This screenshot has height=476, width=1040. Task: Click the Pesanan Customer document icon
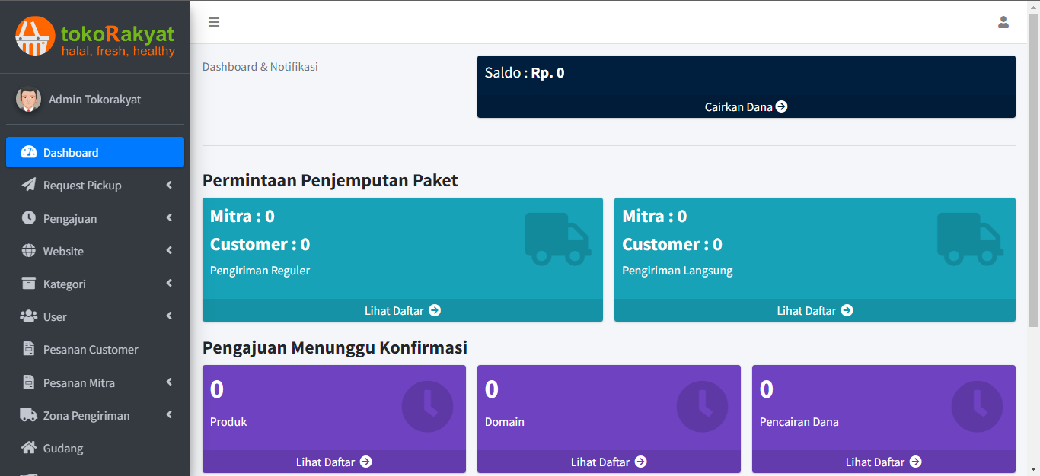coord(29,350)
